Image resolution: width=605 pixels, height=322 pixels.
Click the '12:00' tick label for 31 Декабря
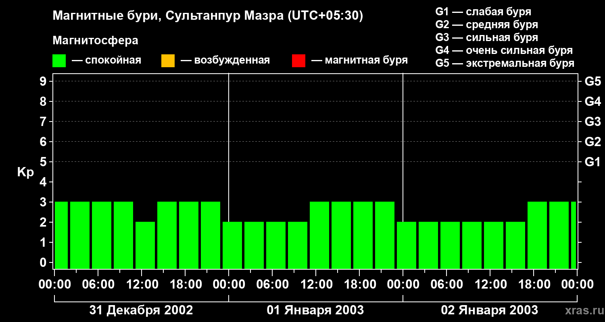(x=142, y=285)
